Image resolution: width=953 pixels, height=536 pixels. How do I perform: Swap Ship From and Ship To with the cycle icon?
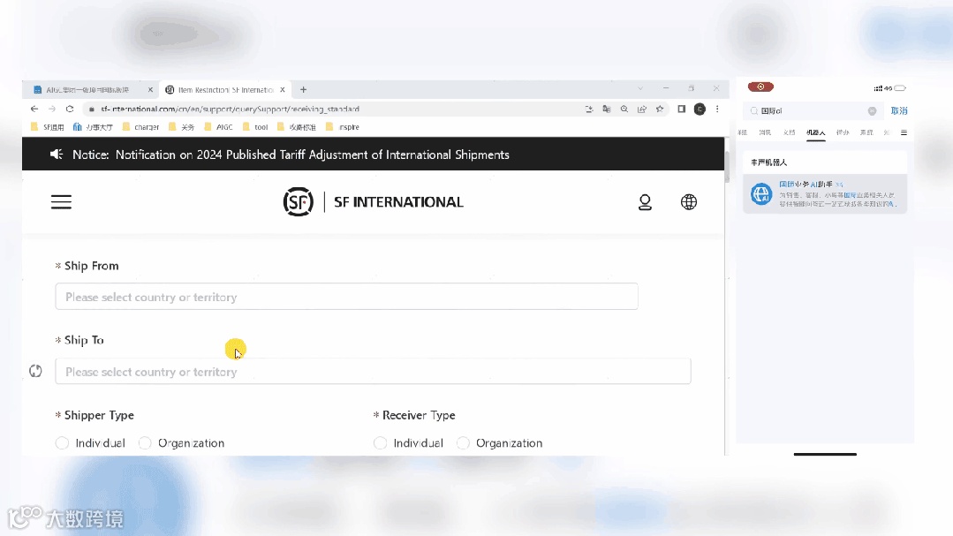36,371
